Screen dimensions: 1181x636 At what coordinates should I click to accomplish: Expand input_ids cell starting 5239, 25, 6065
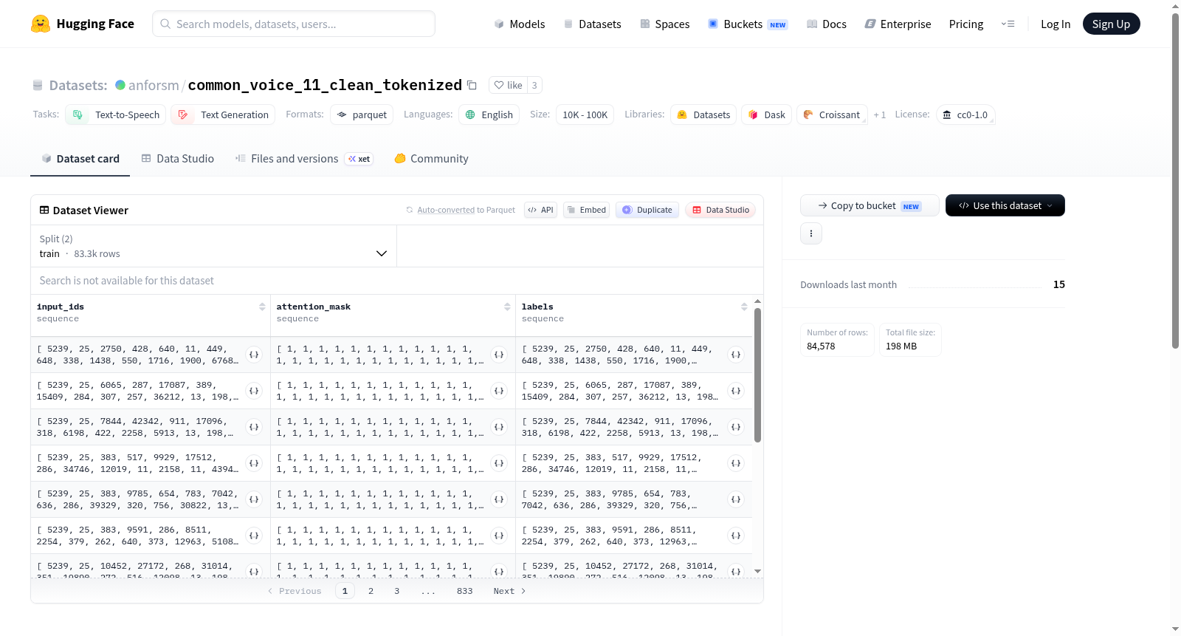pyautogui.click(x=254, y=391)
